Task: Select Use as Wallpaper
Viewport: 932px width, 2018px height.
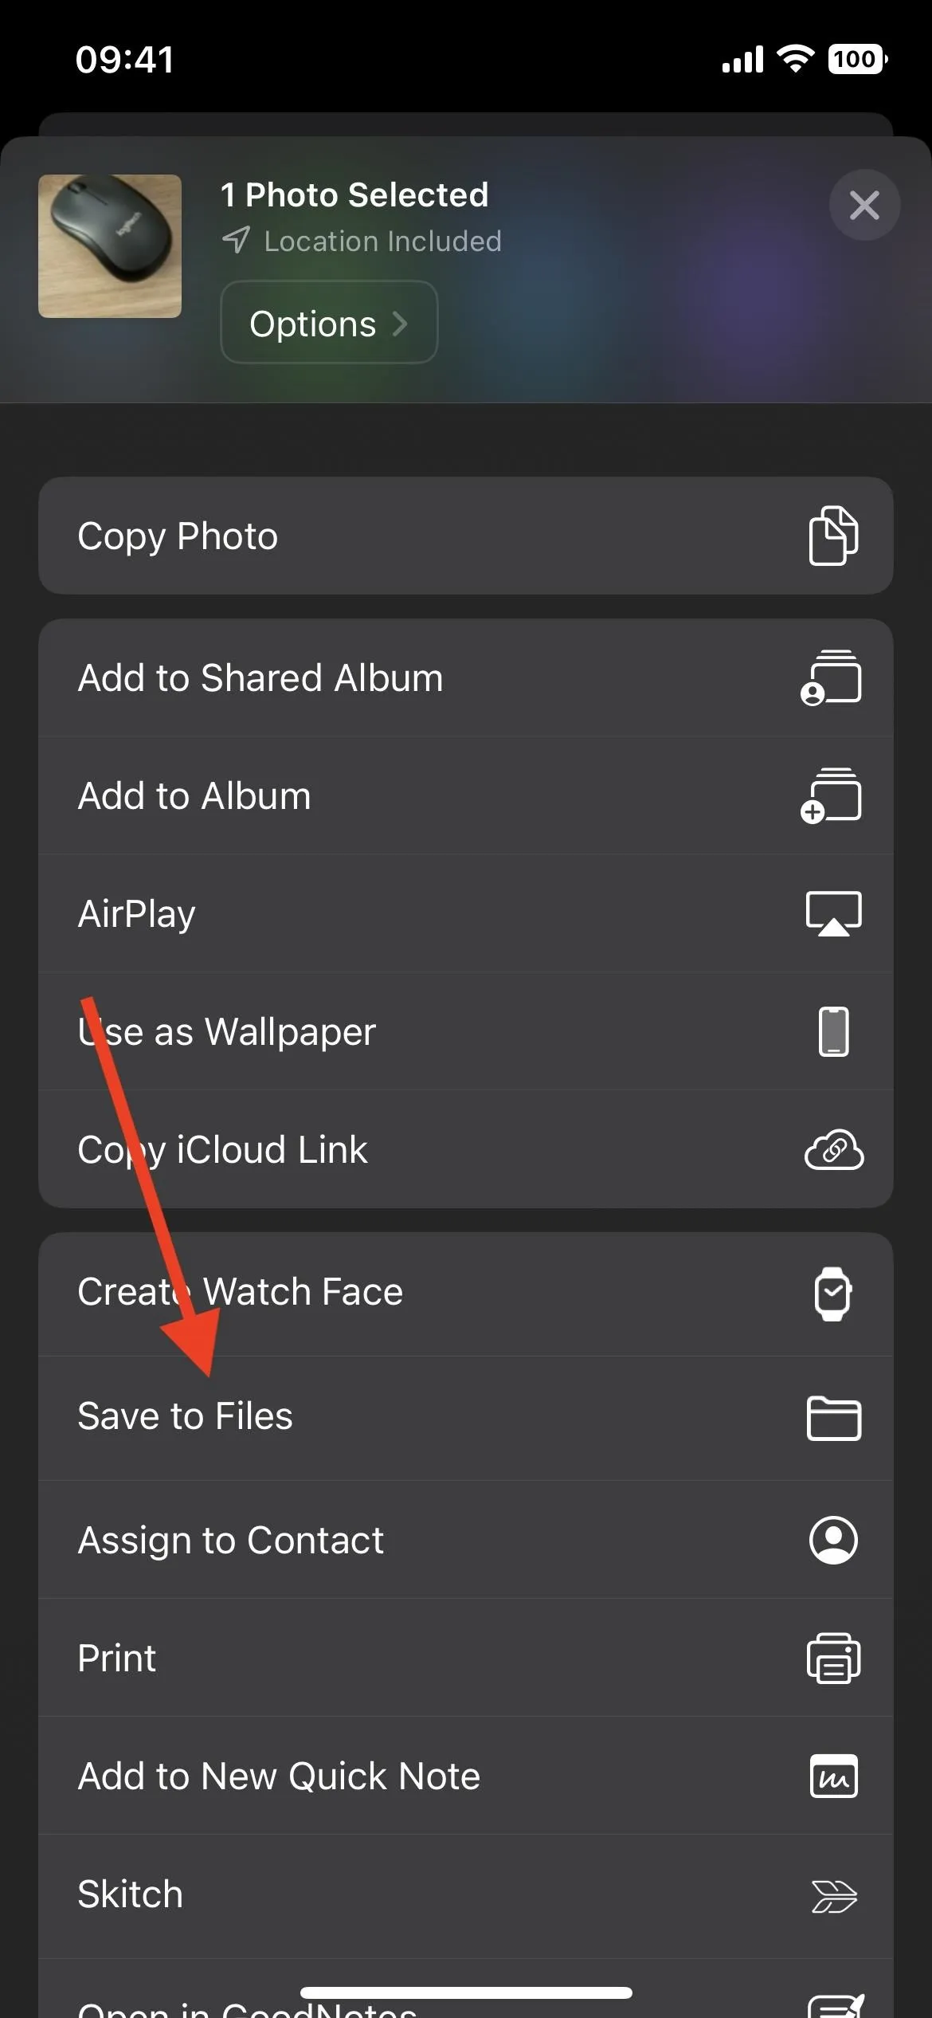Action: (x=465, y=1031)
